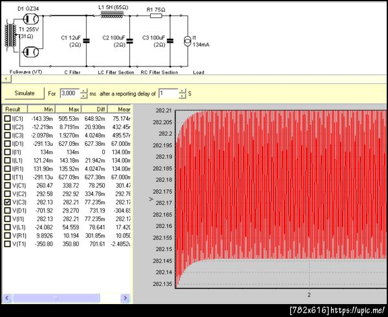Select the T1 transformer symbol

tap(10, 36)
